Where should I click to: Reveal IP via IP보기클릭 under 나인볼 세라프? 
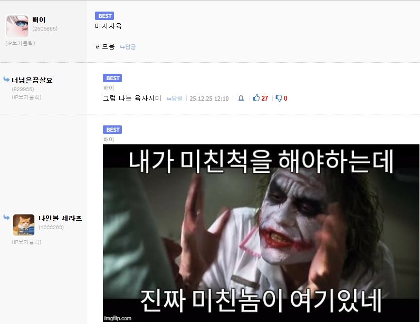click(26, 242)
